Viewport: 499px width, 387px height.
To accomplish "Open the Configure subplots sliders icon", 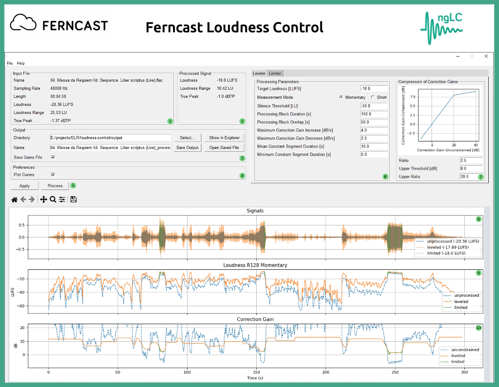I will pyautogui.click(x=62, y=199).
